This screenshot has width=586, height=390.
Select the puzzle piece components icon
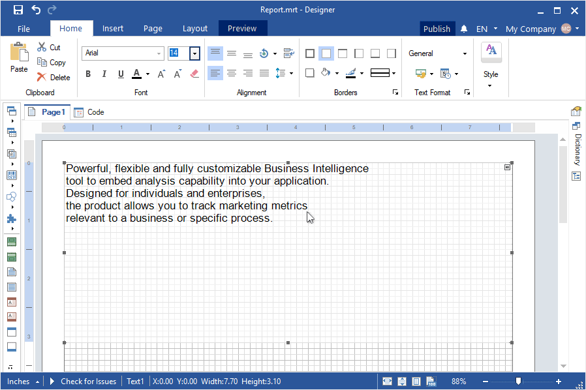pos(12,219)
